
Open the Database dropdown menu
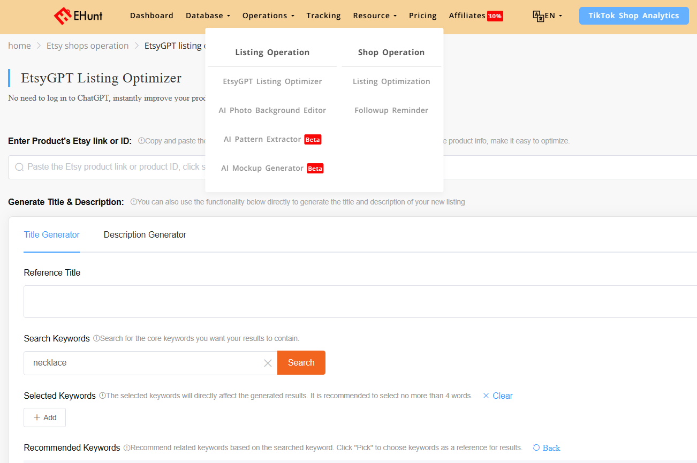click(x=208, y=16)
